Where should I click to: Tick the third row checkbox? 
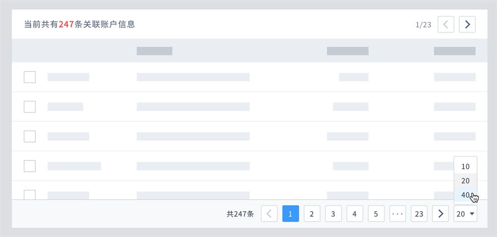click(x=30, y=136)
